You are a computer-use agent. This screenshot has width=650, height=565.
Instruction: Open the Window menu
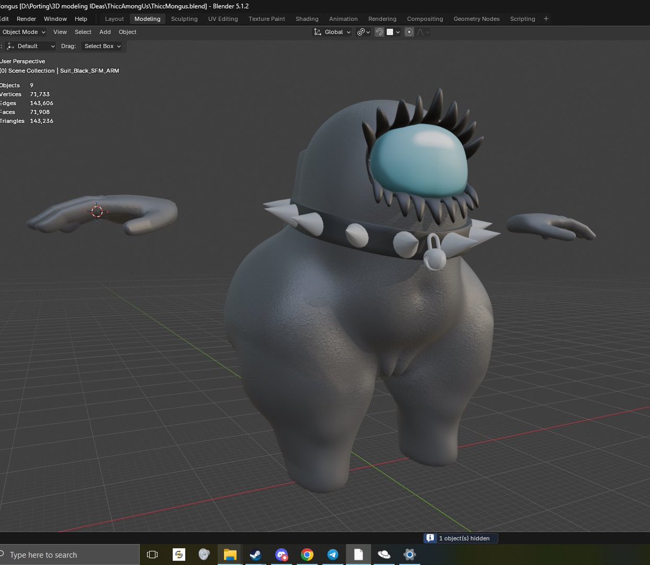[x=55, y=19]
